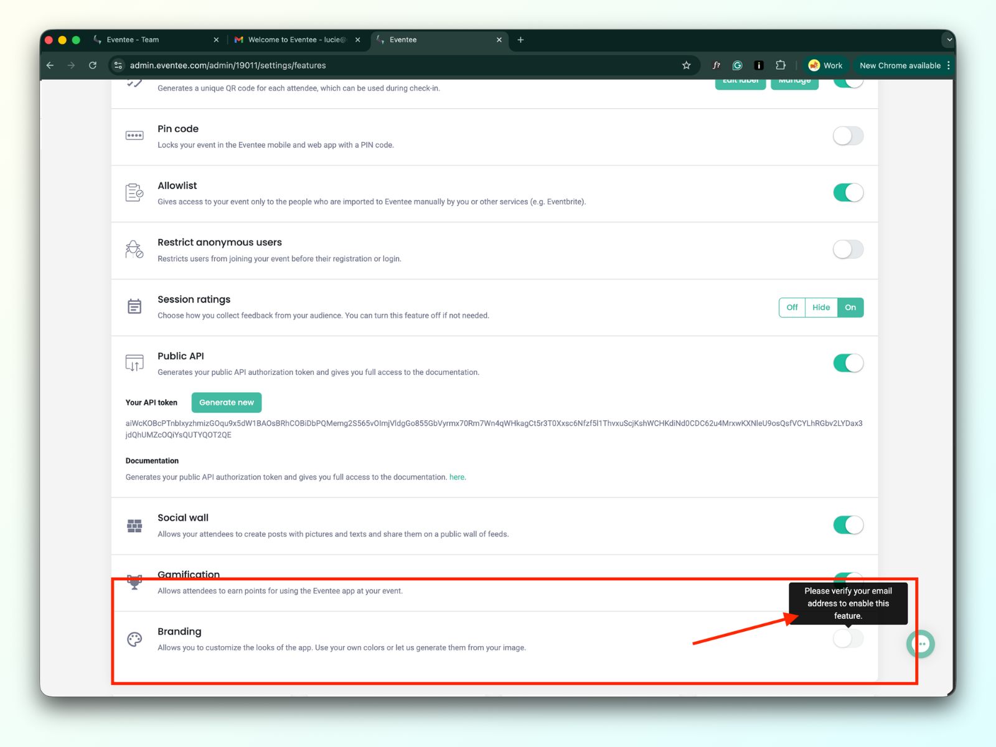Go back using the browser back arrow
The height and width of the screenshot is (747, 996).
tap(50, 65)
